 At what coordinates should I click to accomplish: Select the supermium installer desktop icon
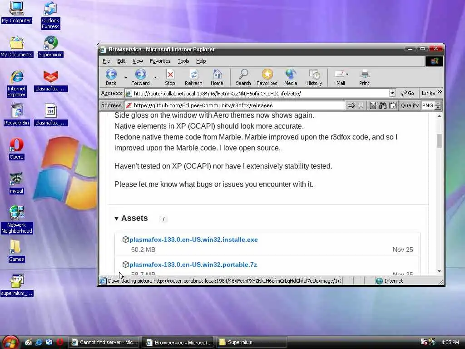[17, 285]
